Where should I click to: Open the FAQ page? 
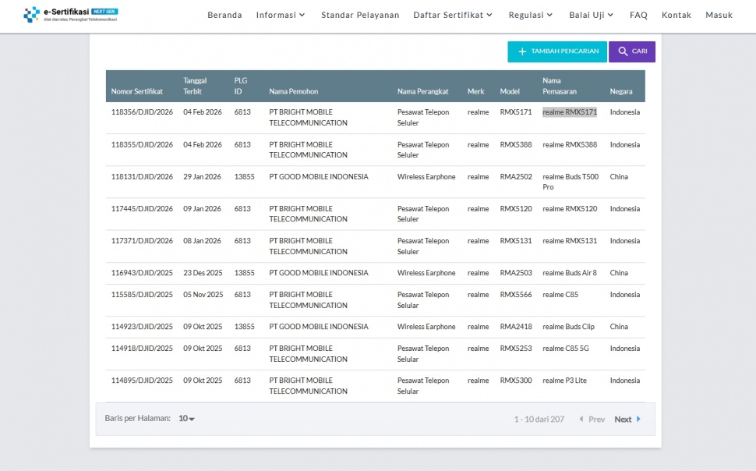pyautogui.click(x=638, y=15)
